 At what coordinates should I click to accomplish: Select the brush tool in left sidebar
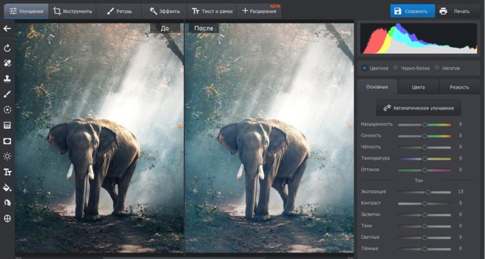click(7, 95)
